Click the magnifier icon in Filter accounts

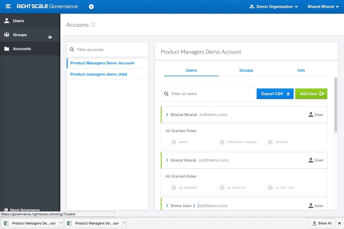[72, 50]
